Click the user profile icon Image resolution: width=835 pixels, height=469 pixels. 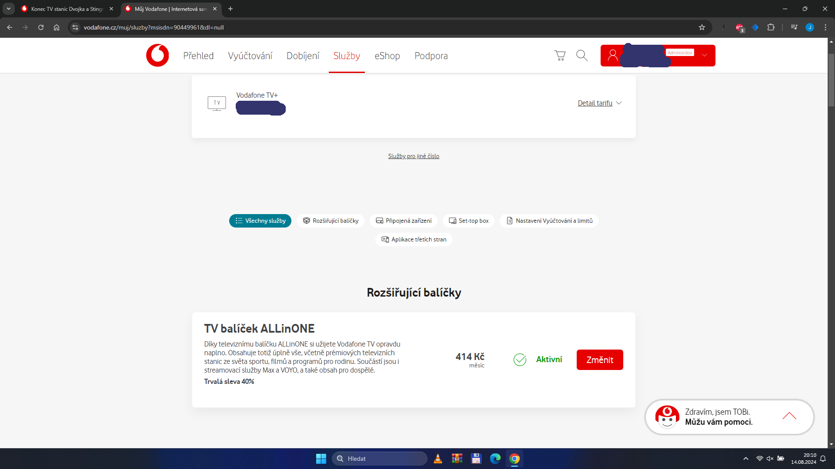[612, 56]
